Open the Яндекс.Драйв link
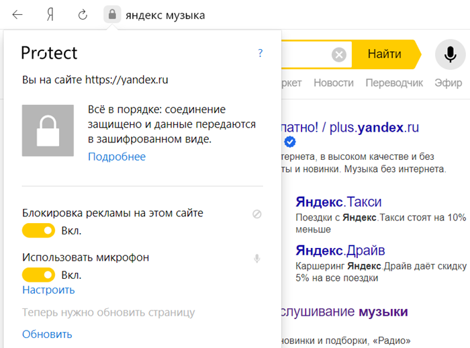Screen dimensions: 470x348 pyautogui.click(x=340, y=250)
